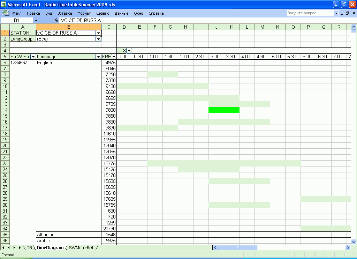Click the horizontal scrollbar left arrow
The width and height of the screenshot is (357, 259).
tap(215, 247)
